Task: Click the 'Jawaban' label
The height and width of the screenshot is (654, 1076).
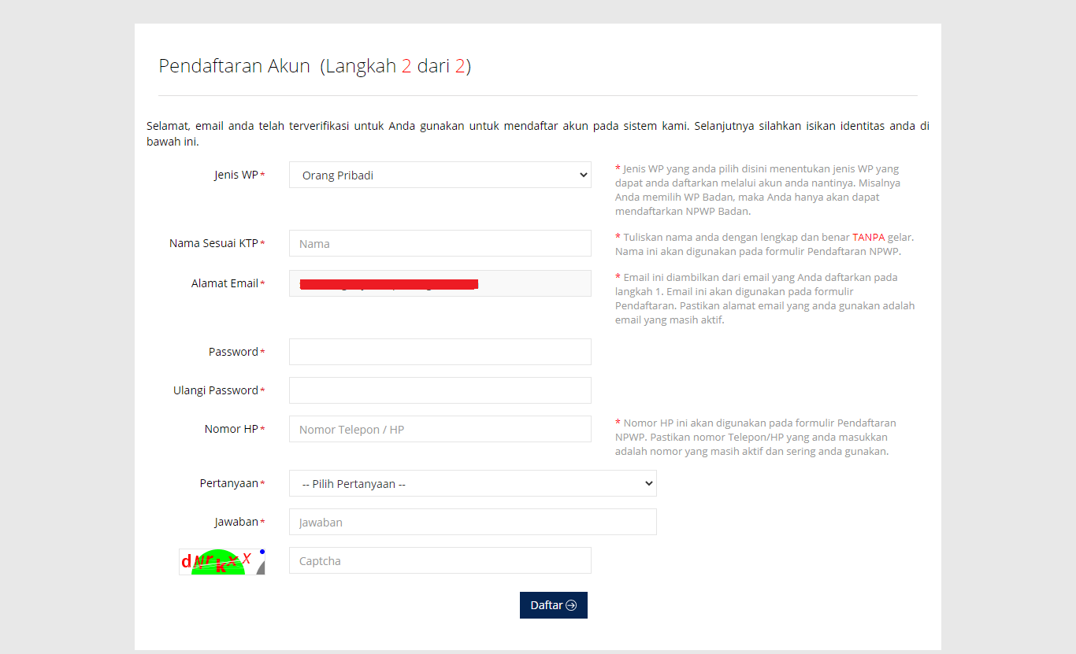Action: click(236, 522)
